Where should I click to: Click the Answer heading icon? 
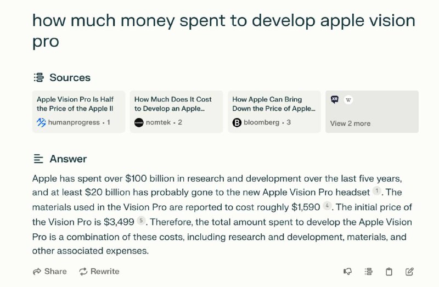[x=38, y=159]
